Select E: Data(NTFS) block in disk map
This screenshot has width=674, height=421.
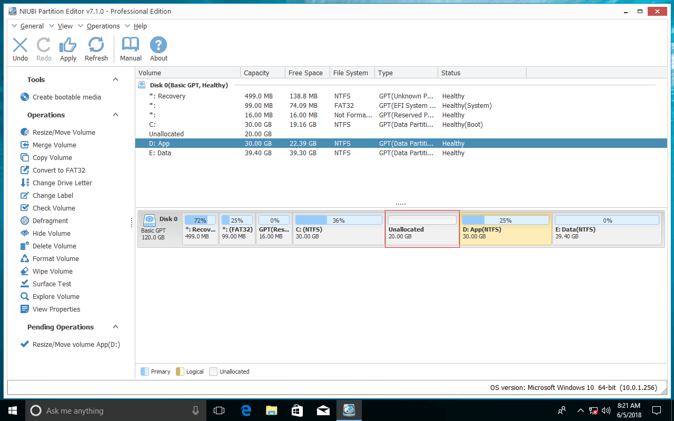point(607,229)
